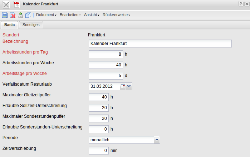Expand the Periode combo box arrow
The width and height of the screenshot is (250, 157).
pos(157,140)
